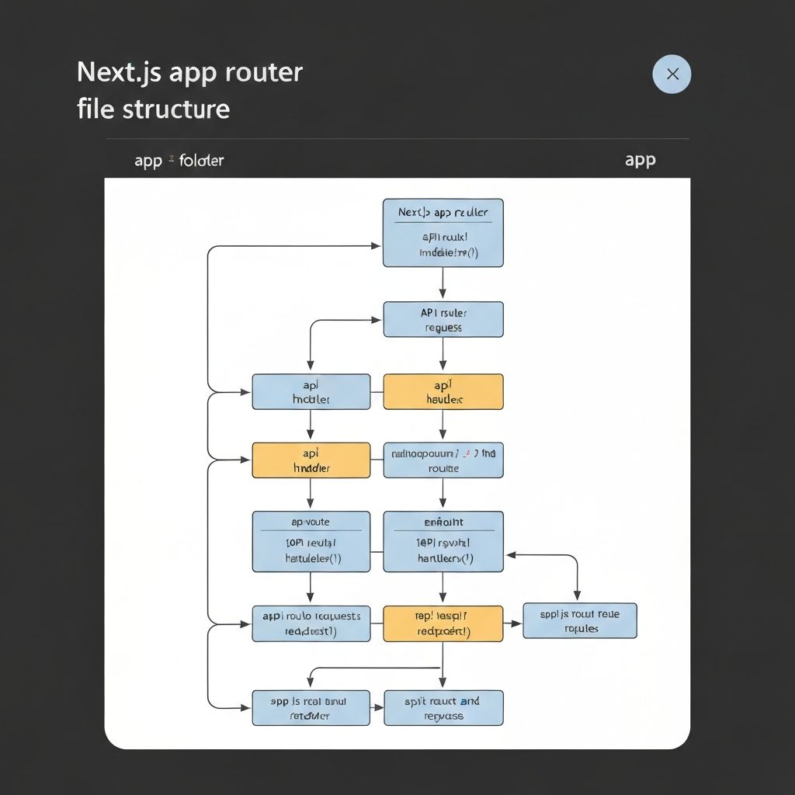Click the orange api handler node above "ap\route"

point(311,460)
